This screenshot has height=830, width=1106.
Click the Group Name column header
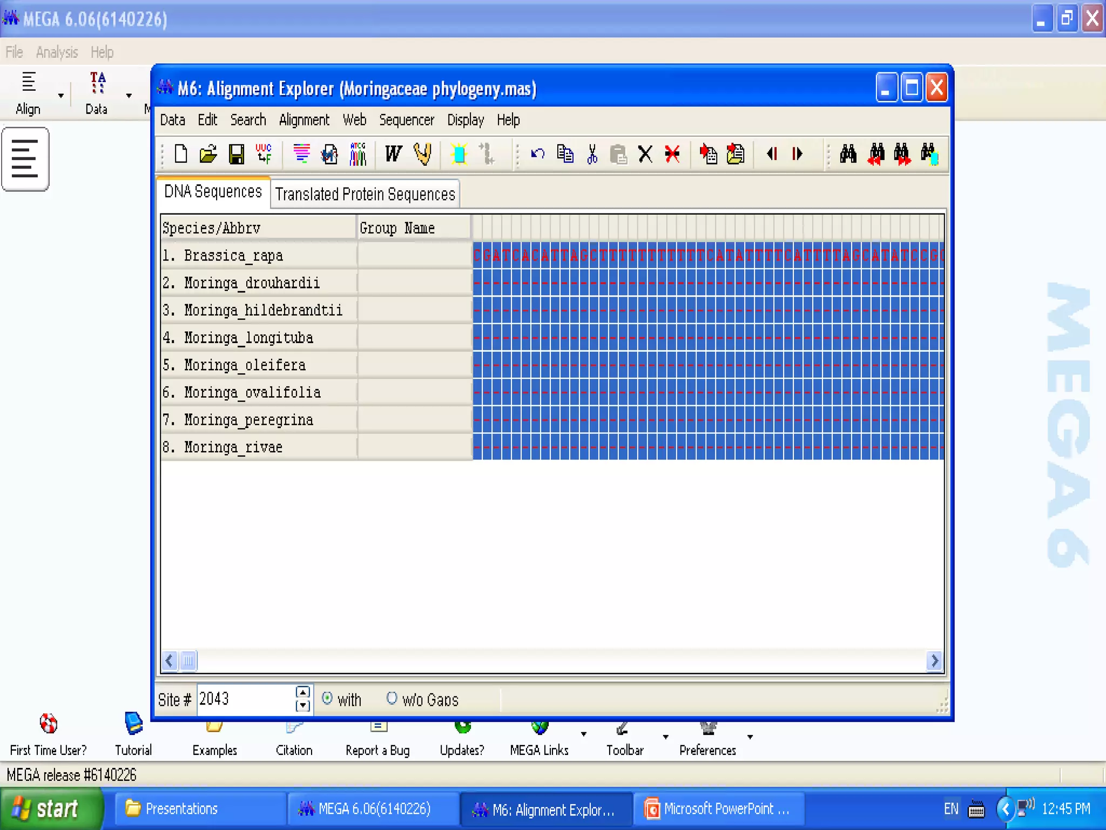[414, 228]
